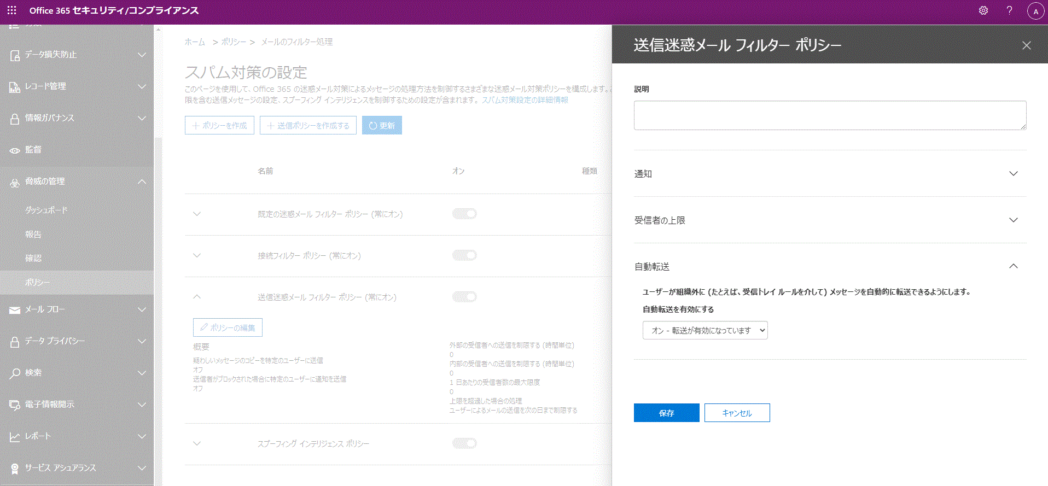Click the 監督 eye icon in sidebar
This screenshot has height=486, width=1048.
pos(15,150)
